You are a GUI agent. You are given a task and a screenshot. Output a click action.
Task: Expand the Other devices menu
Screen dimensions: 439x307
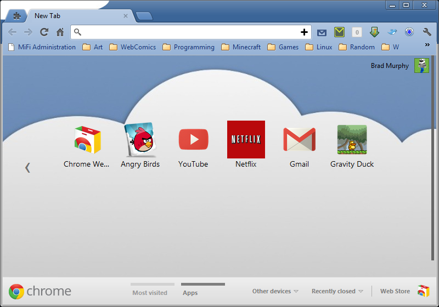tap(275, 291)
